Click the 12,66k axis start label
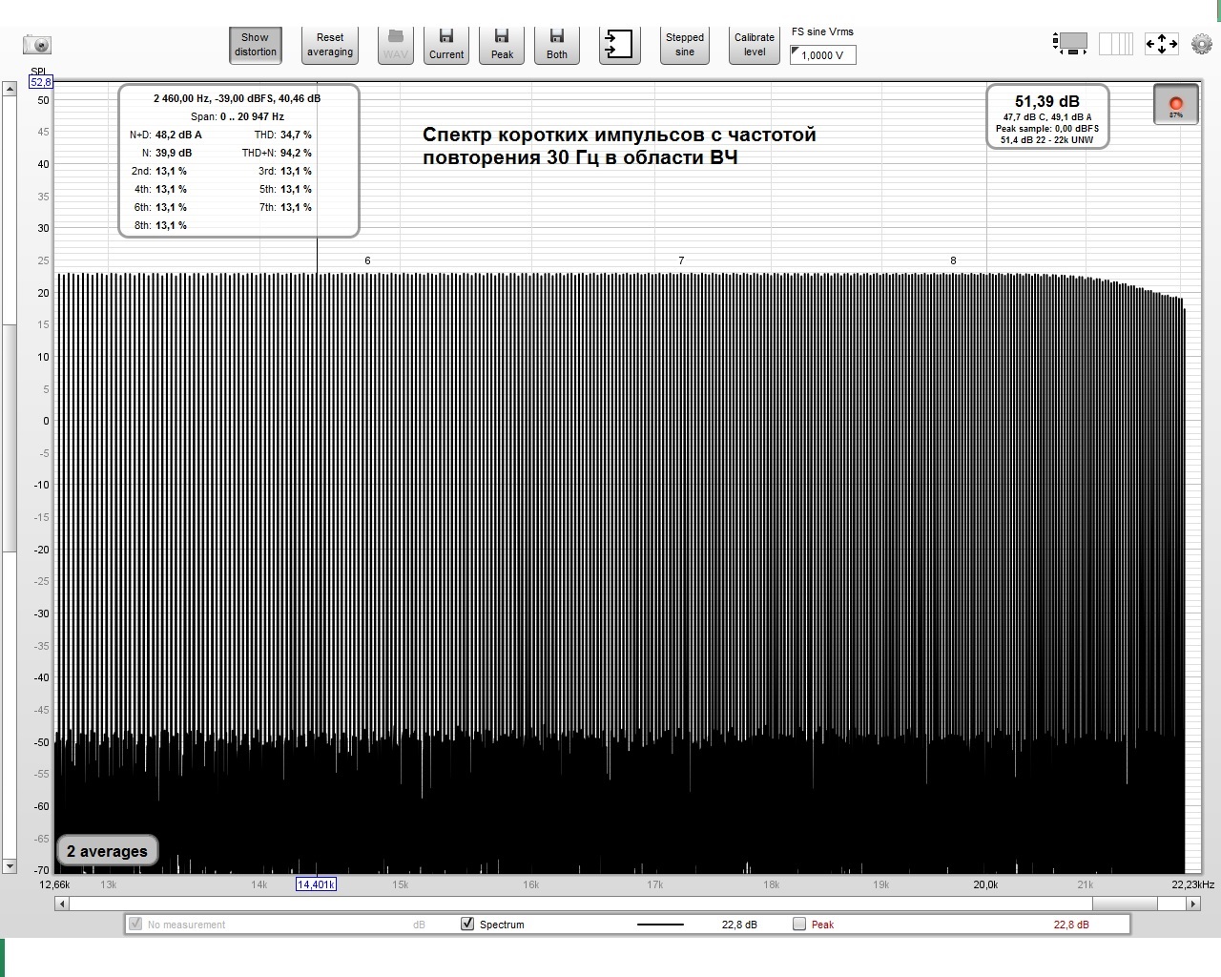 [x=54, y=884]
